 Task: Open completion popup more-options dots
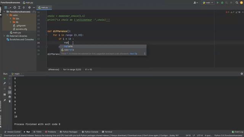pyautogui.click(x=145, y=54)
